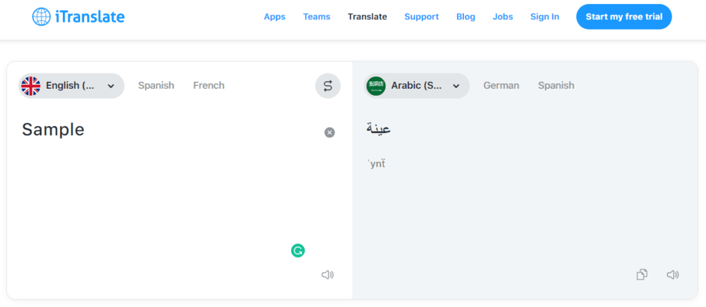This screenshot has width=706, height=307.
Task: Play audio of the English source text
Action: click(x=327, y=275)
